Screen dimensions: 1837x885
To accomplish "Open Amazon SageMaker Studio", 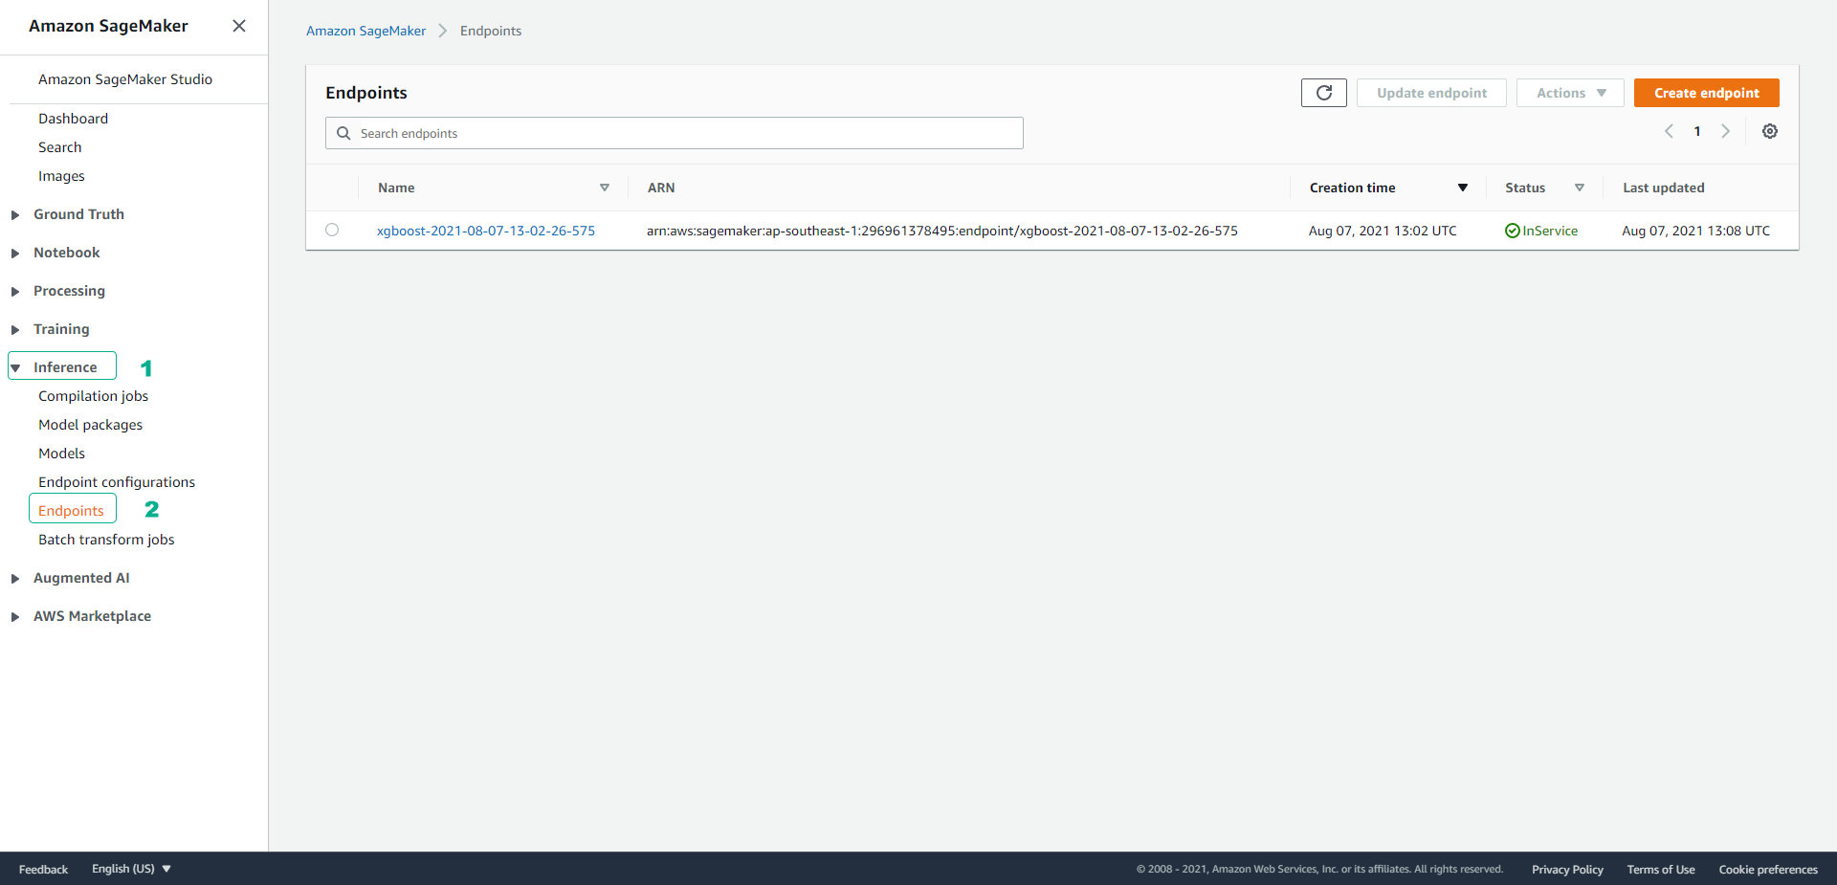I will (x=125, y=79).
